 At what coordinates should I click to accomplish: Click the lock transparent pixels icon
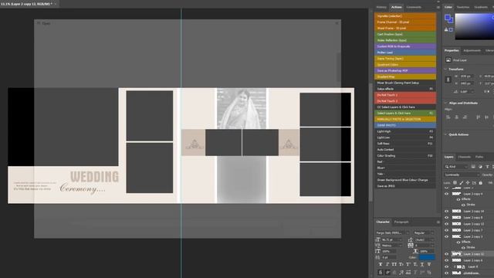click(455, 182)
